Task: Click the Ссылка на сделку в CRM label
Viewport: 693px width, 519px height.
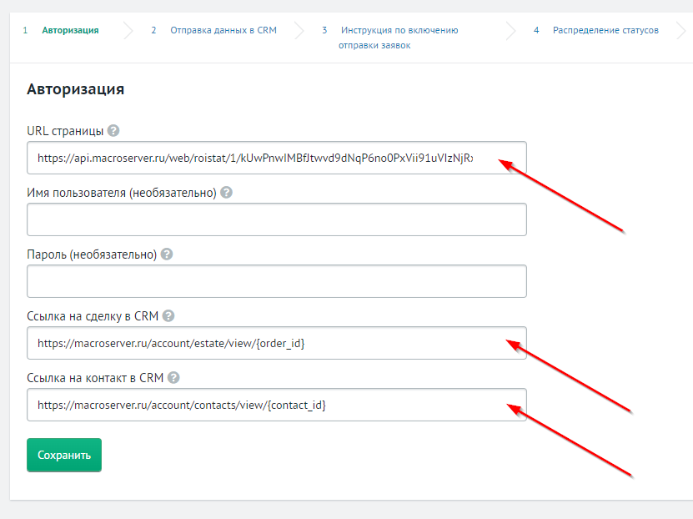Action: 93,316
